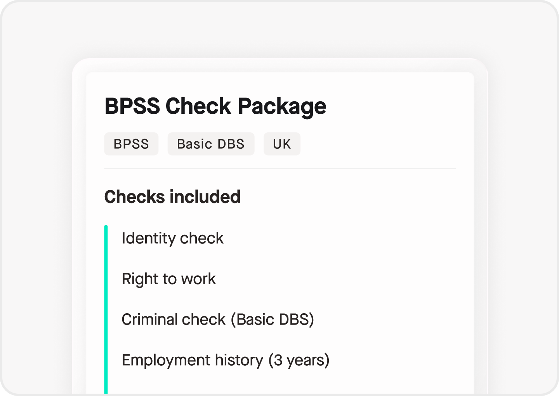Image resolution: width=559 pixels, height=396 pixels.
Task: Select the Right to work item
Action: click(169, 279)
